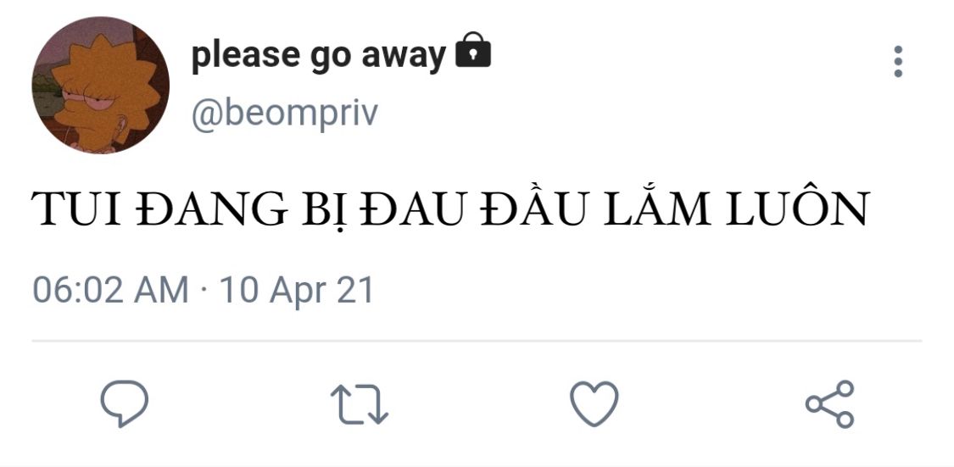This screenshot has width=954, height=467.
Task: Click the 10 Apr 21 date
Action: [296, 290]
